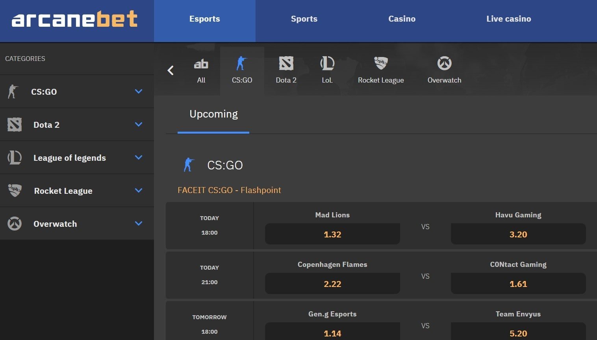Bet on Havu Gaming at 3.20
Viewport: 597px width, 340px height.
tap(518, 234)
